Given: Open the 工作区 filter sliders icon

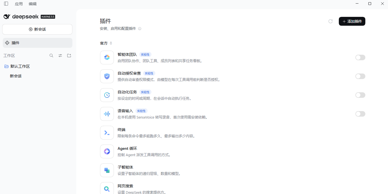Looking at the screenshot, I should pyautogui.click(x=60, y=56).
